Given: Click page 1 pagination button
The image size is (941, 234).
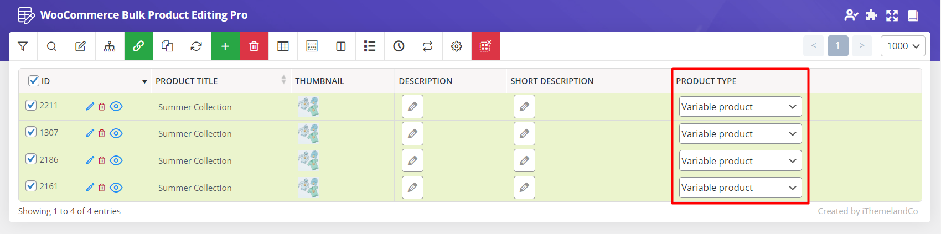Looking at the screenshot, I should click(837, 46).
